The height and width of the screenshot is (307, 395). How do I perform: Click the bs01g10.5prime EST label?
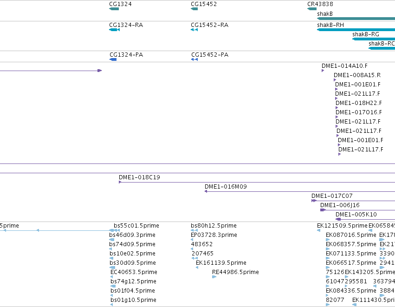pyautogui.click(x=133, y=300)
